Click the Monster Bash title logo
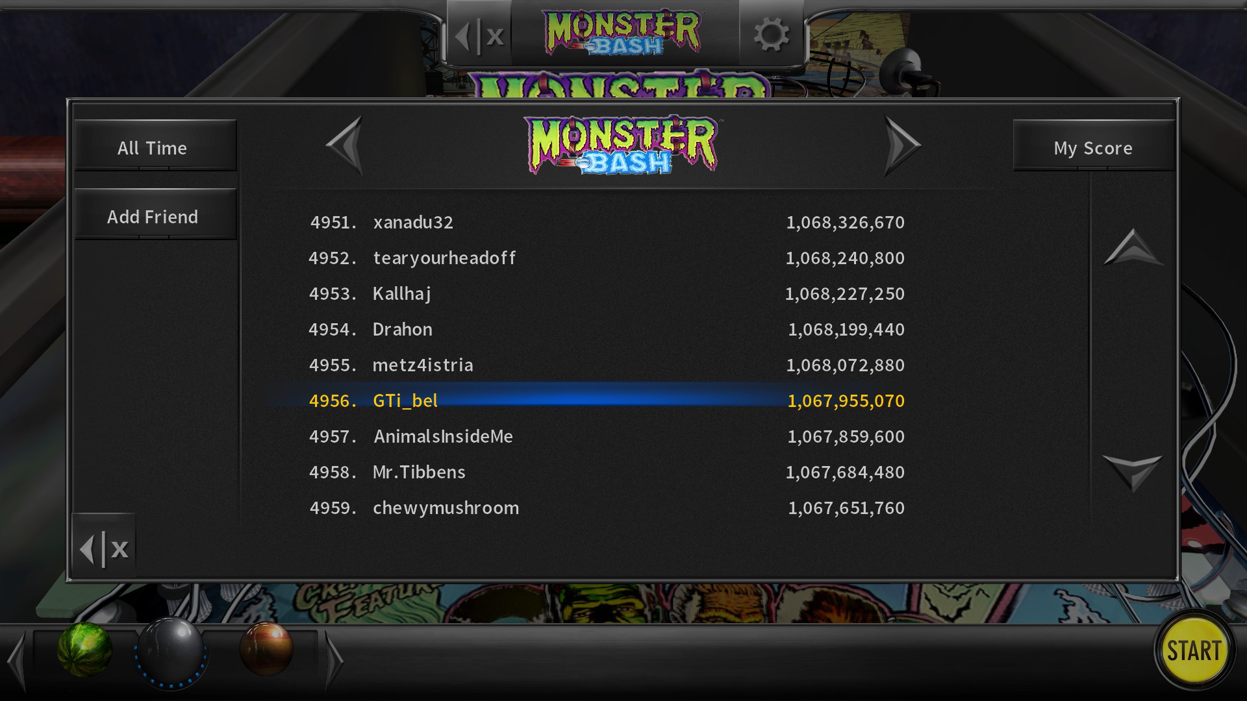This screenshot has width=1247, height=701. coord(621,145)
